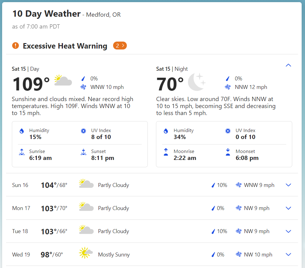
Task: Click the Sunset icon
Action: (x=83, y=152)
